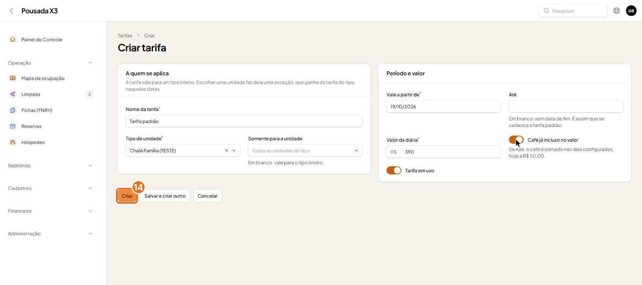Click the empty Até date field
Image resolution: width=642 pixels, height=285 pixels.
566,107
